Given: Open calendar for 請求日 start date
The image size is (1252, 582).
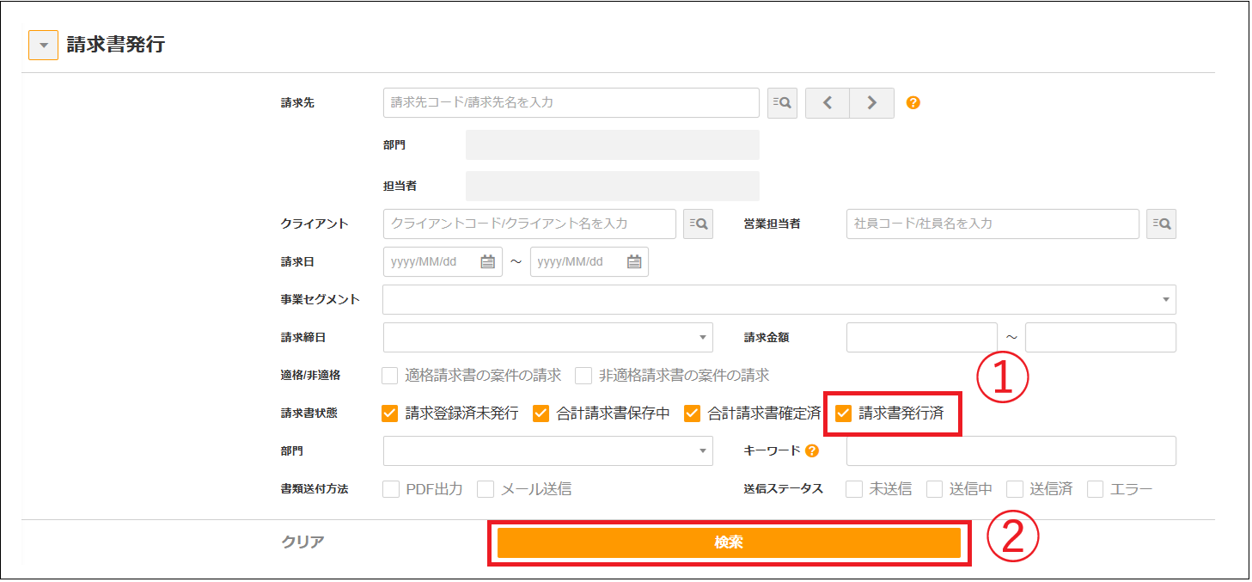Looking at the screenshot, I should [x=487, y=262].
